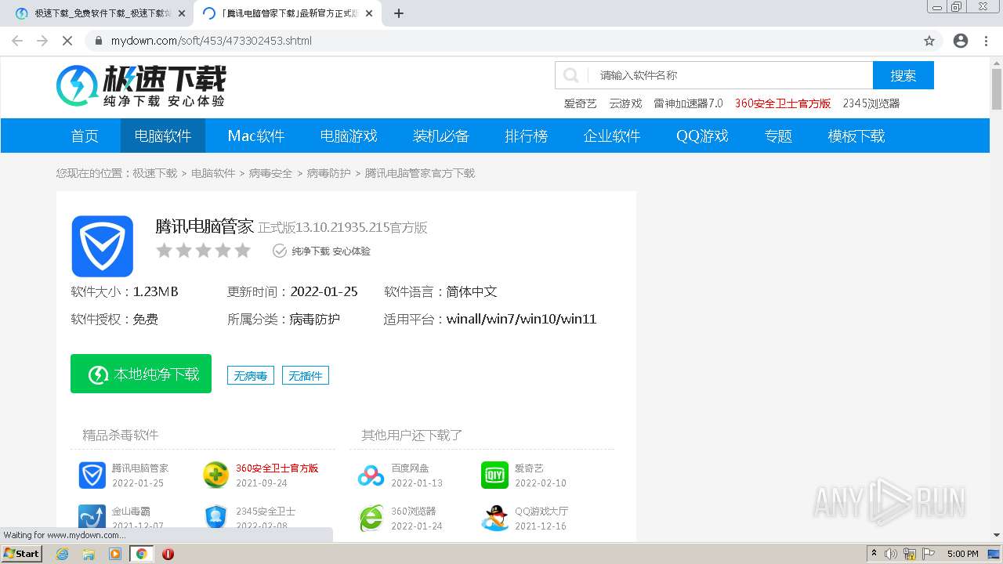
Task: Click the 极速下载 site logo
Action: pos(141,85)
